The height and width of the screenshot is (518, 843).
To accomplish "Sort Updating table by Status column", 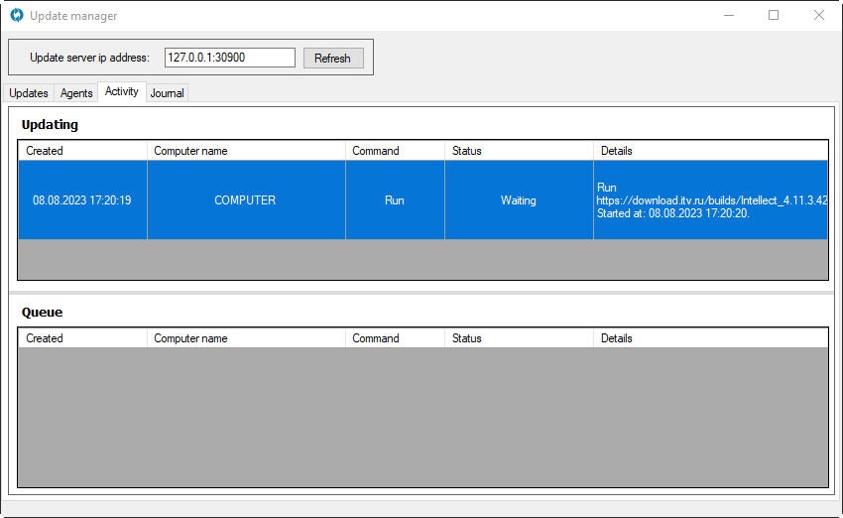I will pyautogui.click(x=518, y=151).
